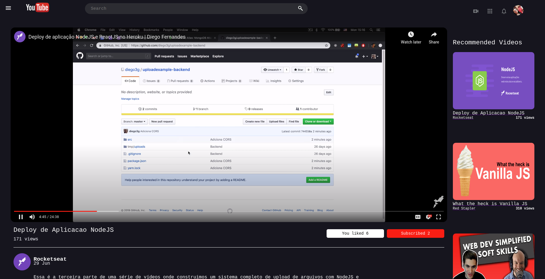Click the Rocketseat avatar beside the 29 Jun date

[22, 262]
